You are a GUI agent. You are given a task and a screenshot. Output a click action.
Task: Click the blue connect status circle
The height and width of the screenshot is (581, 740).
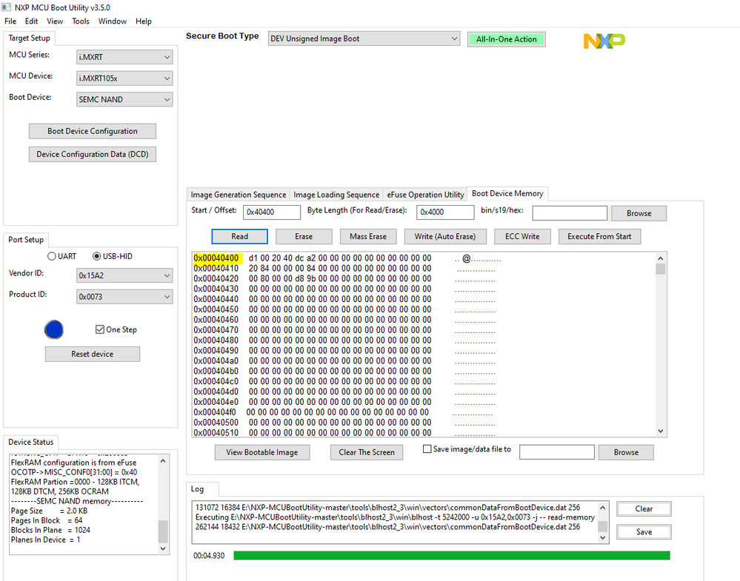tap(54, 329)
